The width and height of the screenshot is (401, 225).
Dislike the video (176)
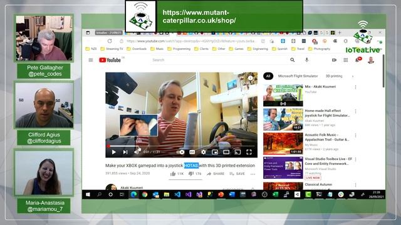[x=195, y=174]
